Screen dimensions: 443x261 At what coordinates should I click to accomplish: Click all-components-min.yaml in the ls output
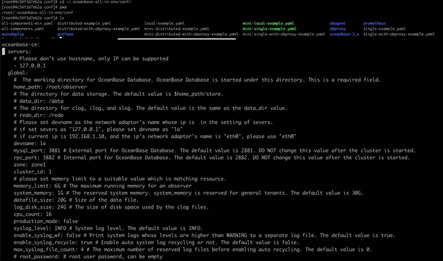pos(27,24)
